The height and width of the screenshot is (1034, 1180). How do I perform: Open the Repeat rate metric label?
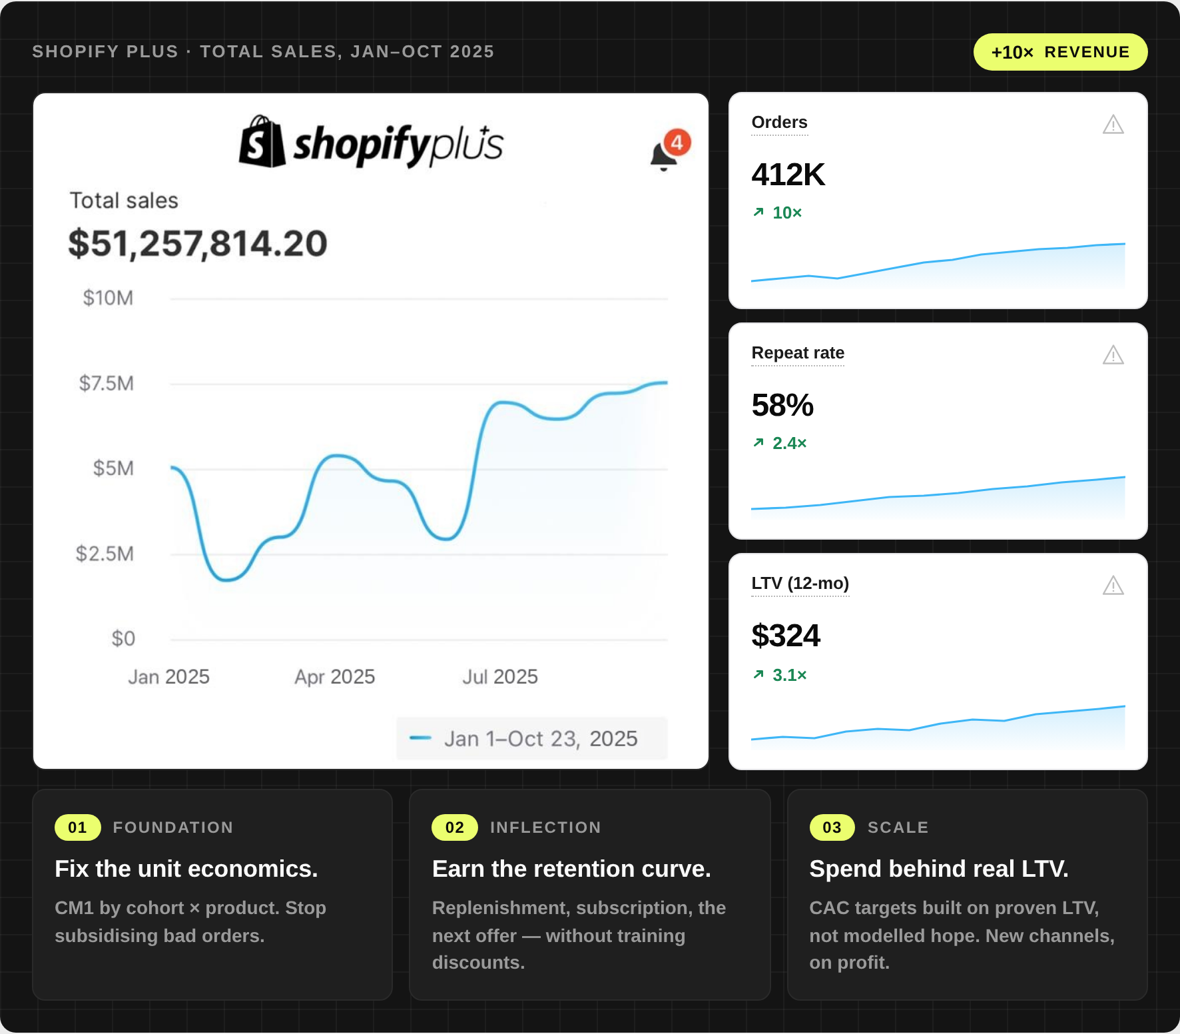(x=798, y=353)
